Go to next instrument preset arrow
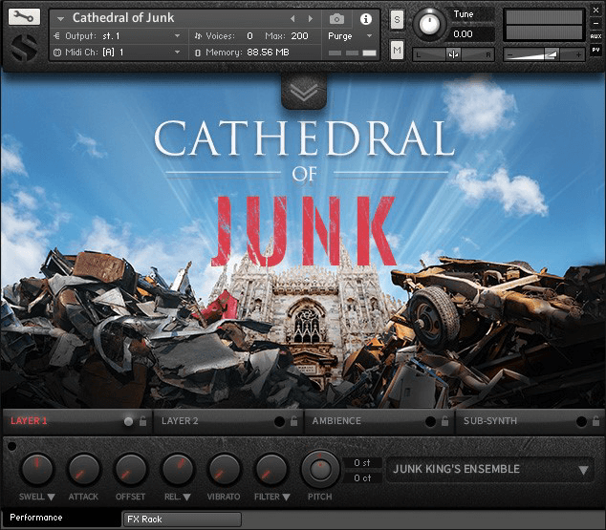The height and width of the screenshot is (530, 606). click(x=311, y=18)
